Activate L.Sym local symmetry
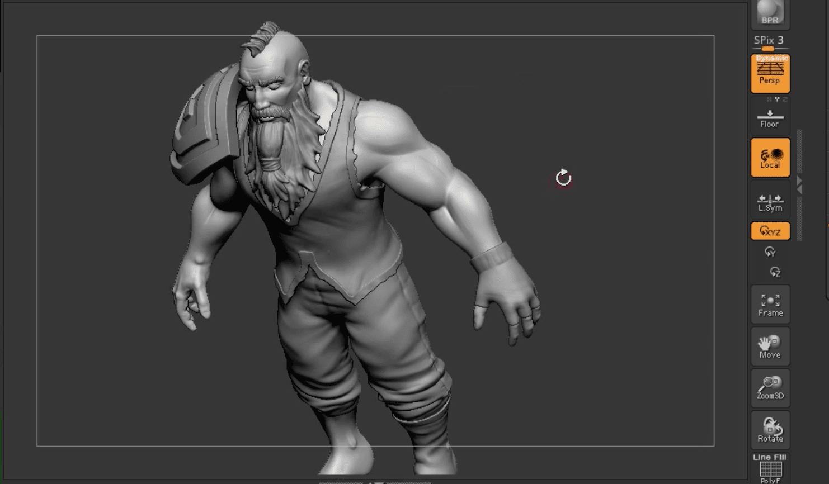 [x=770, y=202]
